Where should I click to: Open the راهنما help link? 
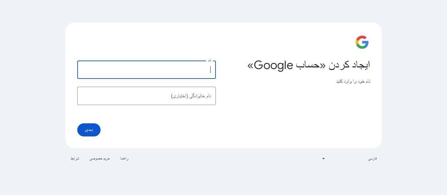click(x=124, y=159)
